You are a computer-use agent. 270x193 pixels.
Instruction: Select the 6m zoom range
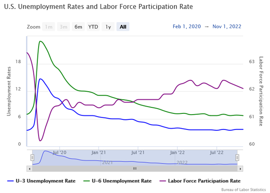[78, 27]
